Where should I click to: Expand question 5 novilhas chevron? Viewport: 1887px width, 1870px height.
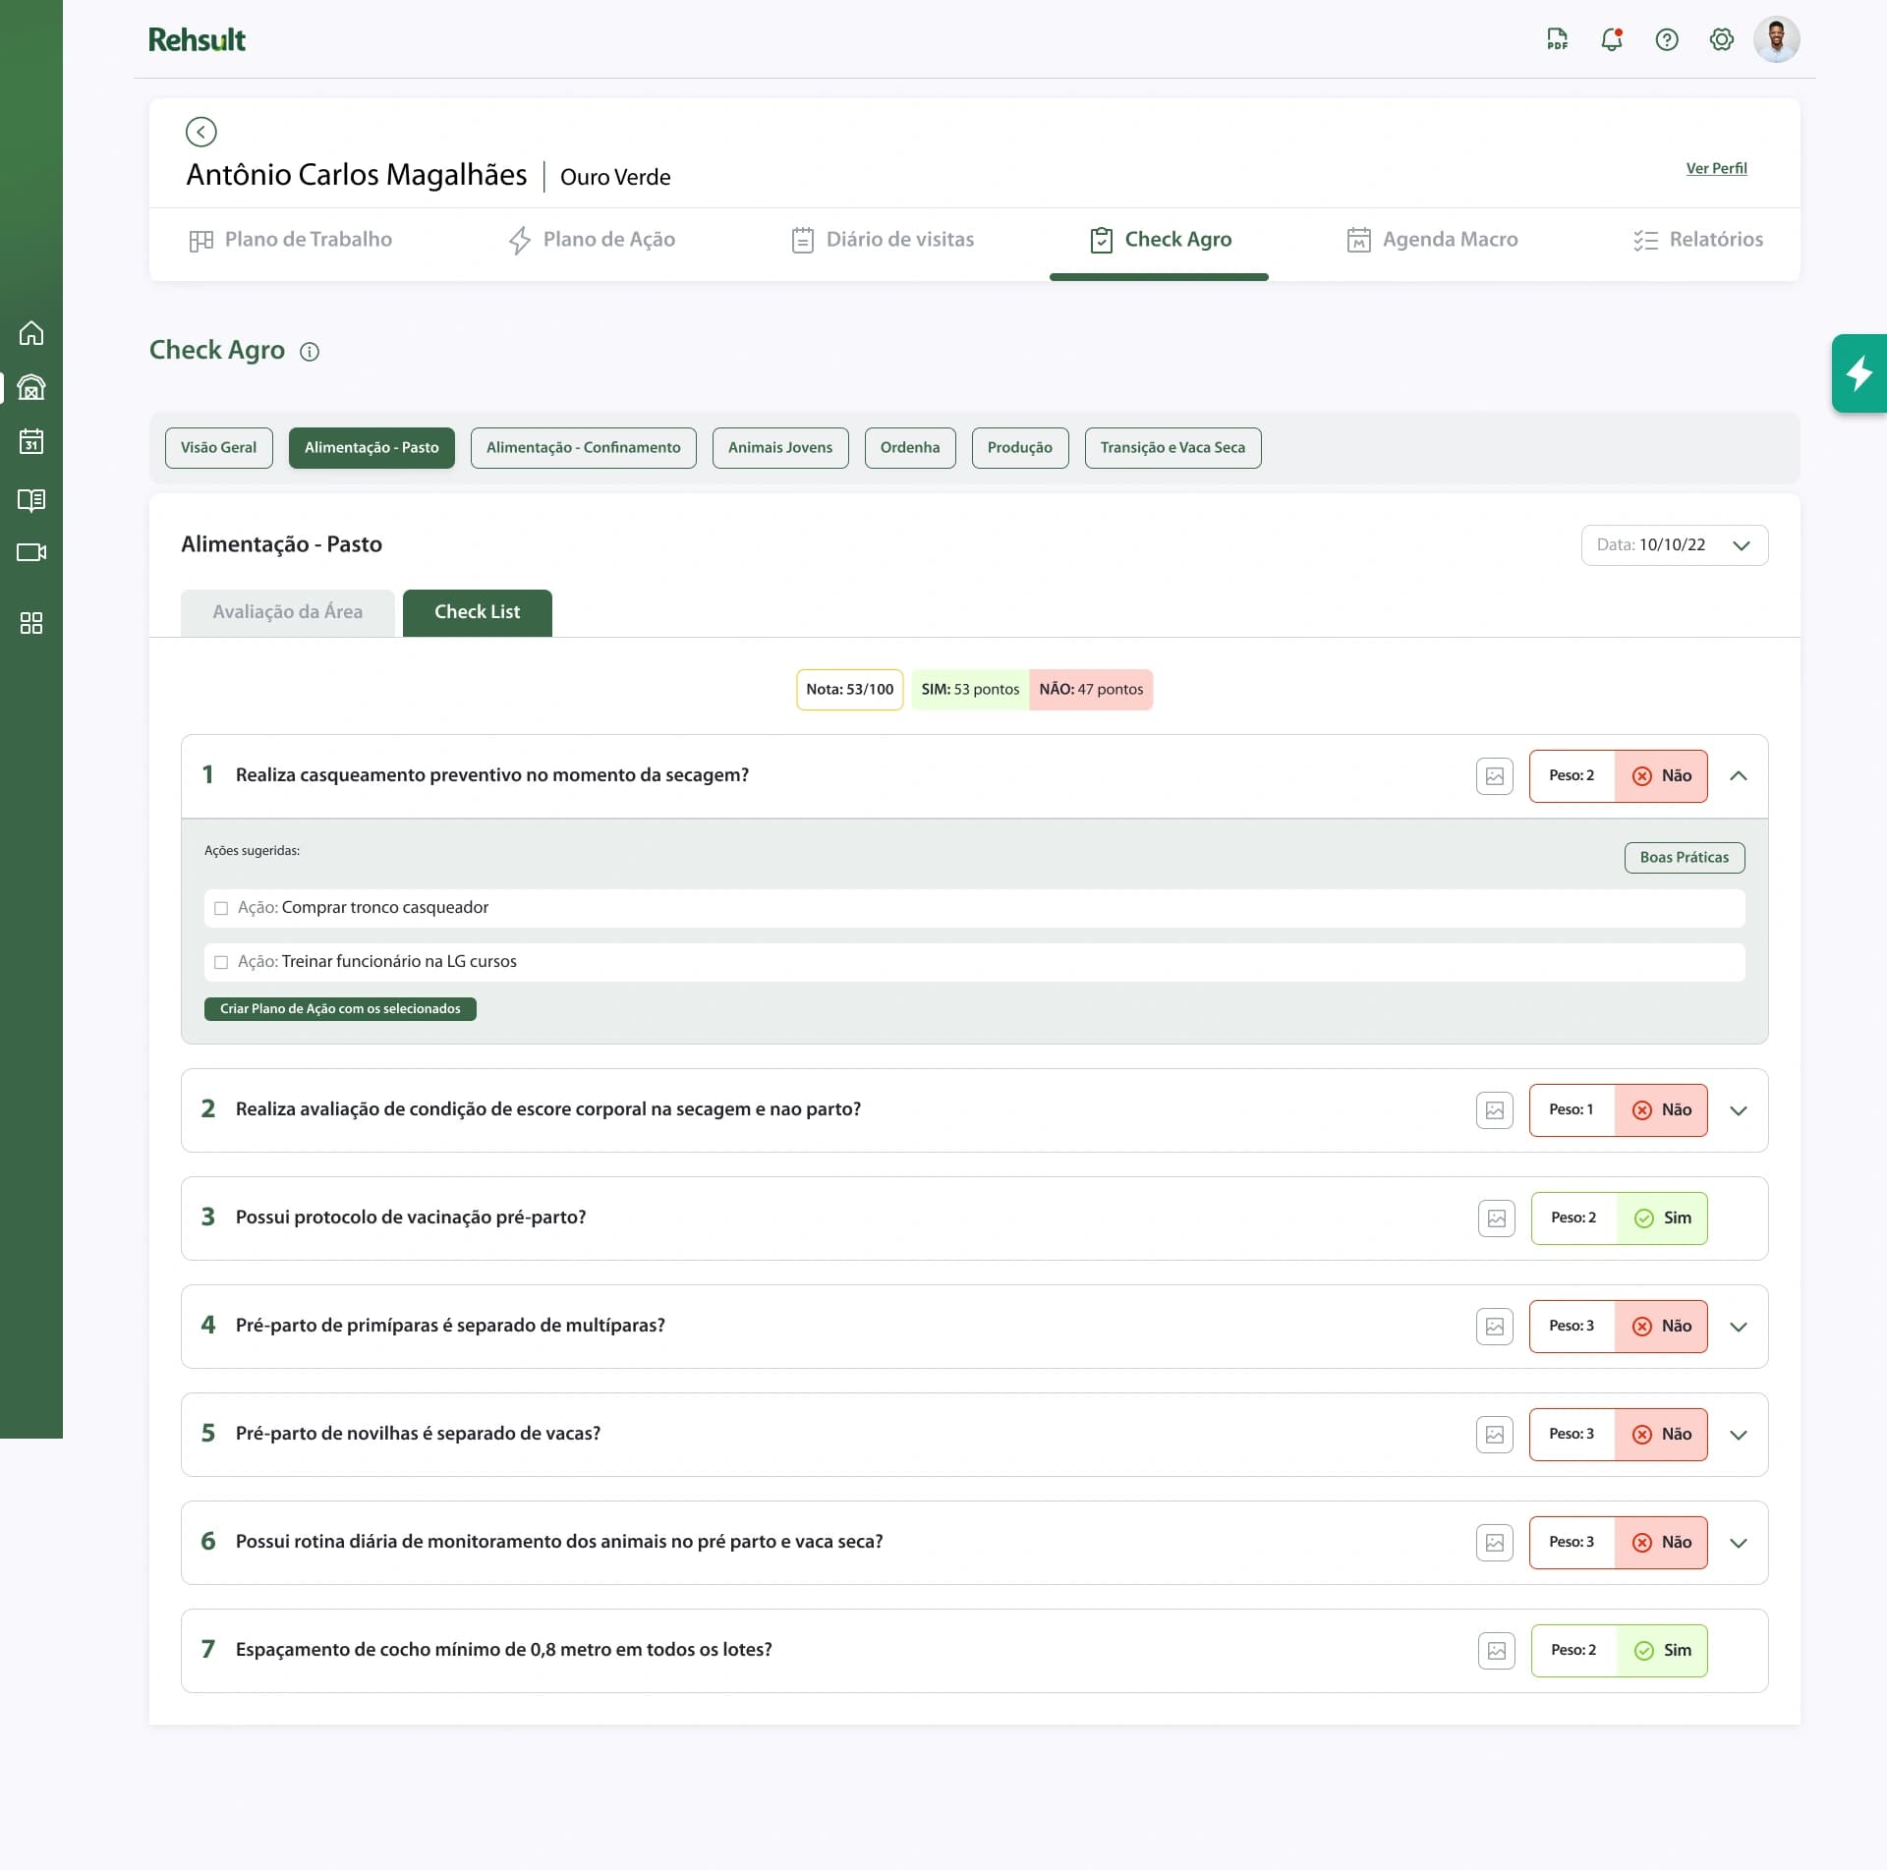[x=1739, y=1435]
